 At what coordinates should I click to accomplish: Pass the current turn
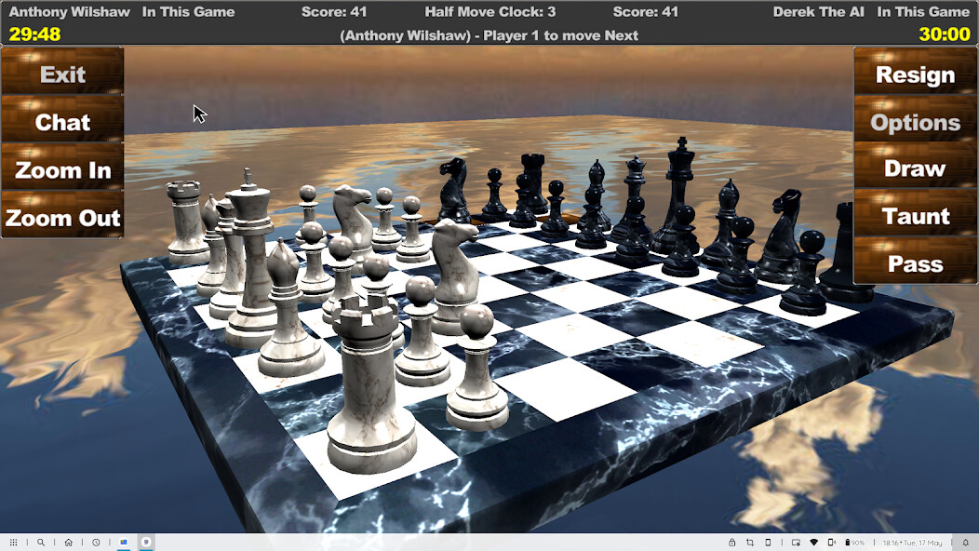tap(915, 263)
